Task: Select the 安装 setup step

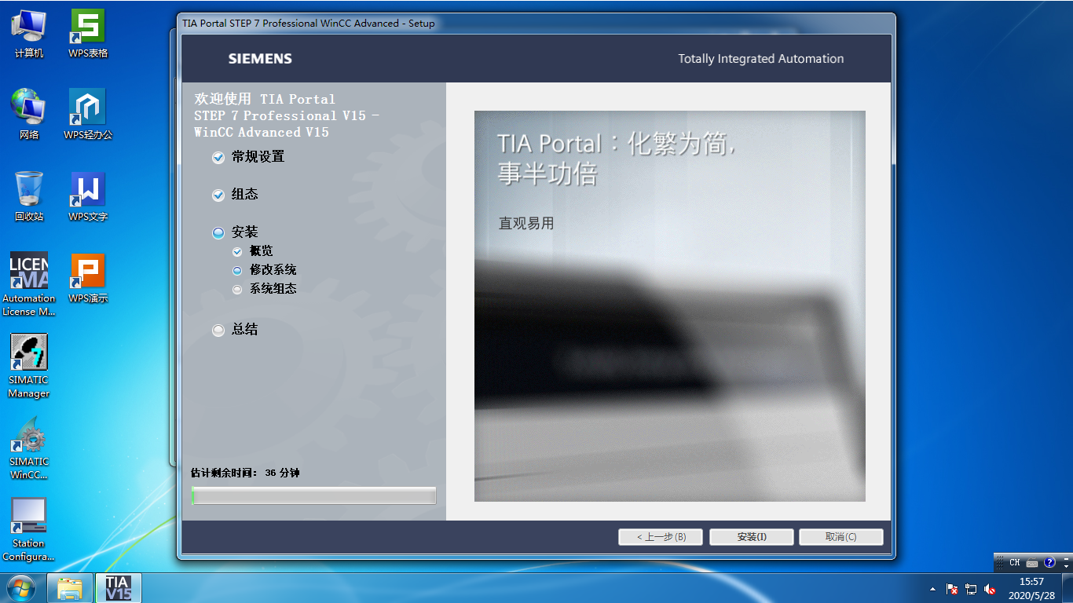Action: tap(235, 232)
